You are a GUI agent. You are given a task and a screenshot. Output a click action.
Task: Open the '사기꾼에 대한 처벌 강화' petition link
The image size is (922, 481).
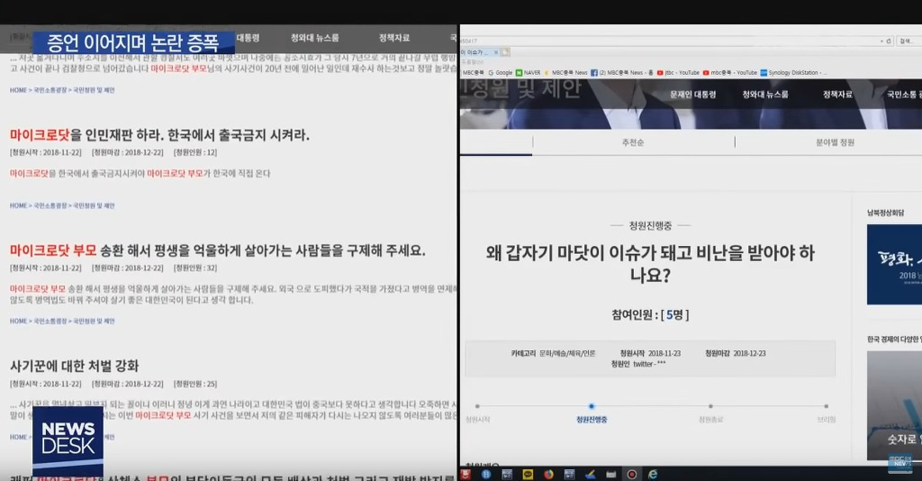tap(74, 366)
